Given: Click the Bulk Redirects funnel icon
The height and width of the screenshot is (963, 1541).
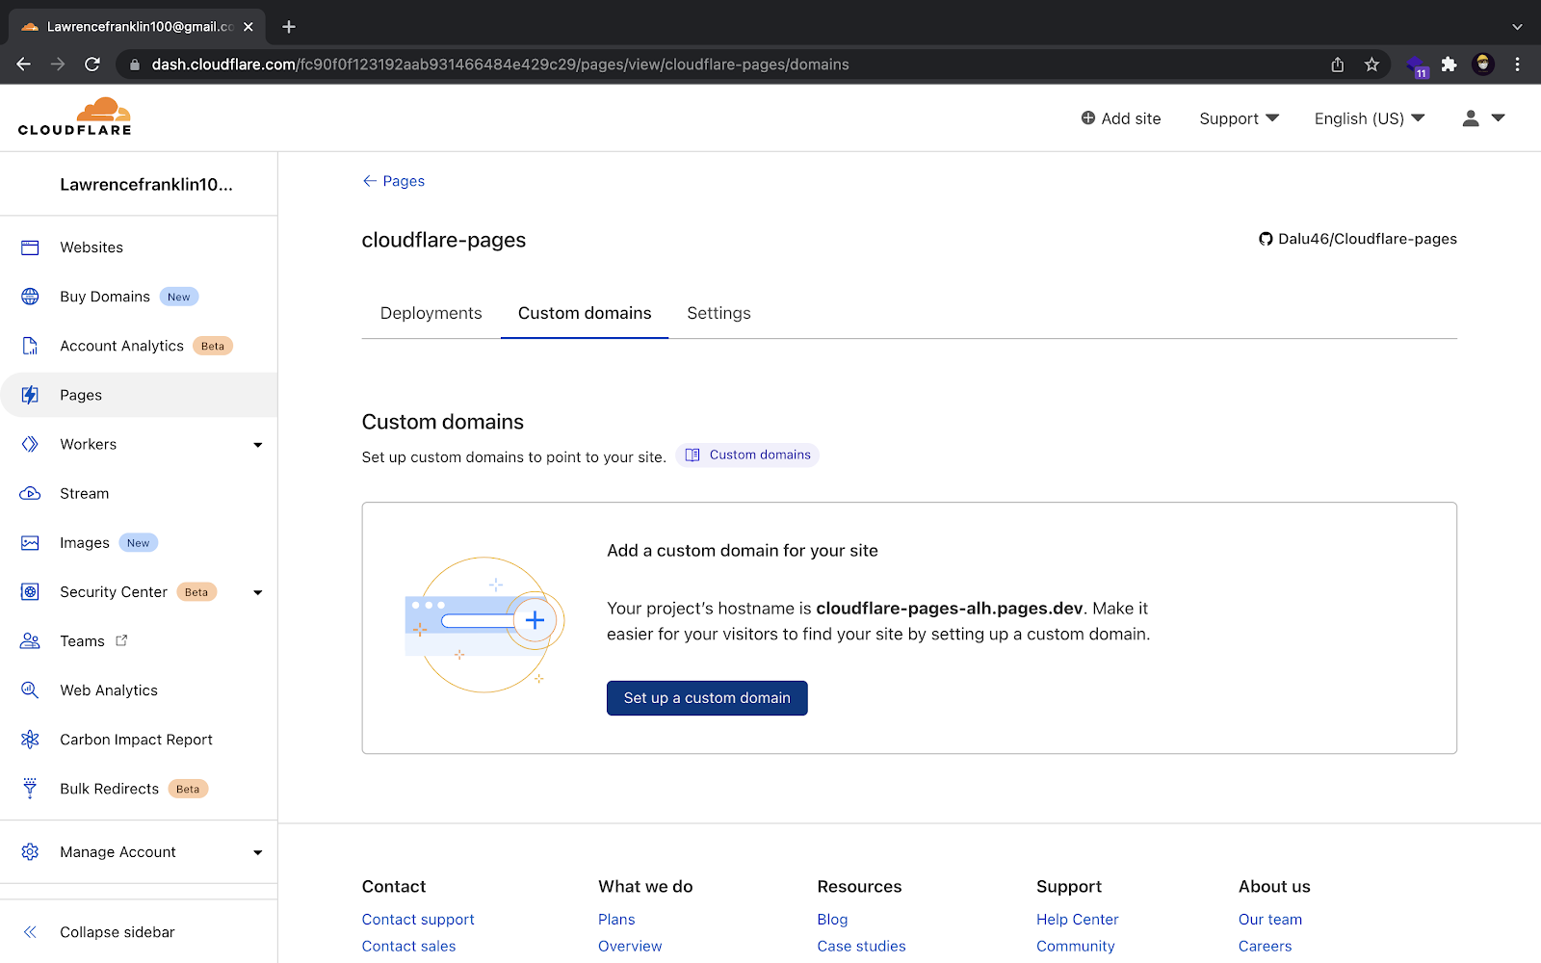Looking at the screenshot, I should tap(30, 789).
